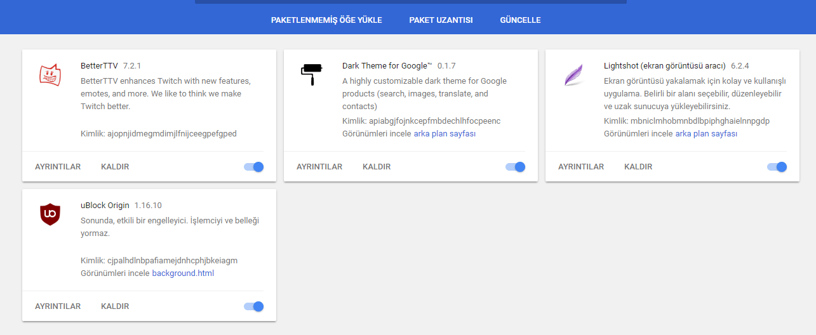Disable the BetterTTV extension toggle
816x335 pixels.
point(253,167)
